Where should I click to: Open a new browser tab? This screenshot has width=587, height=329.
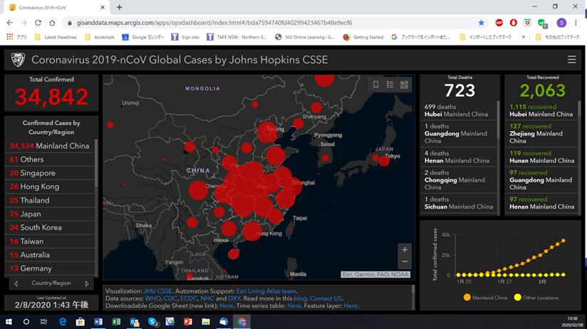tap(119, 7)
